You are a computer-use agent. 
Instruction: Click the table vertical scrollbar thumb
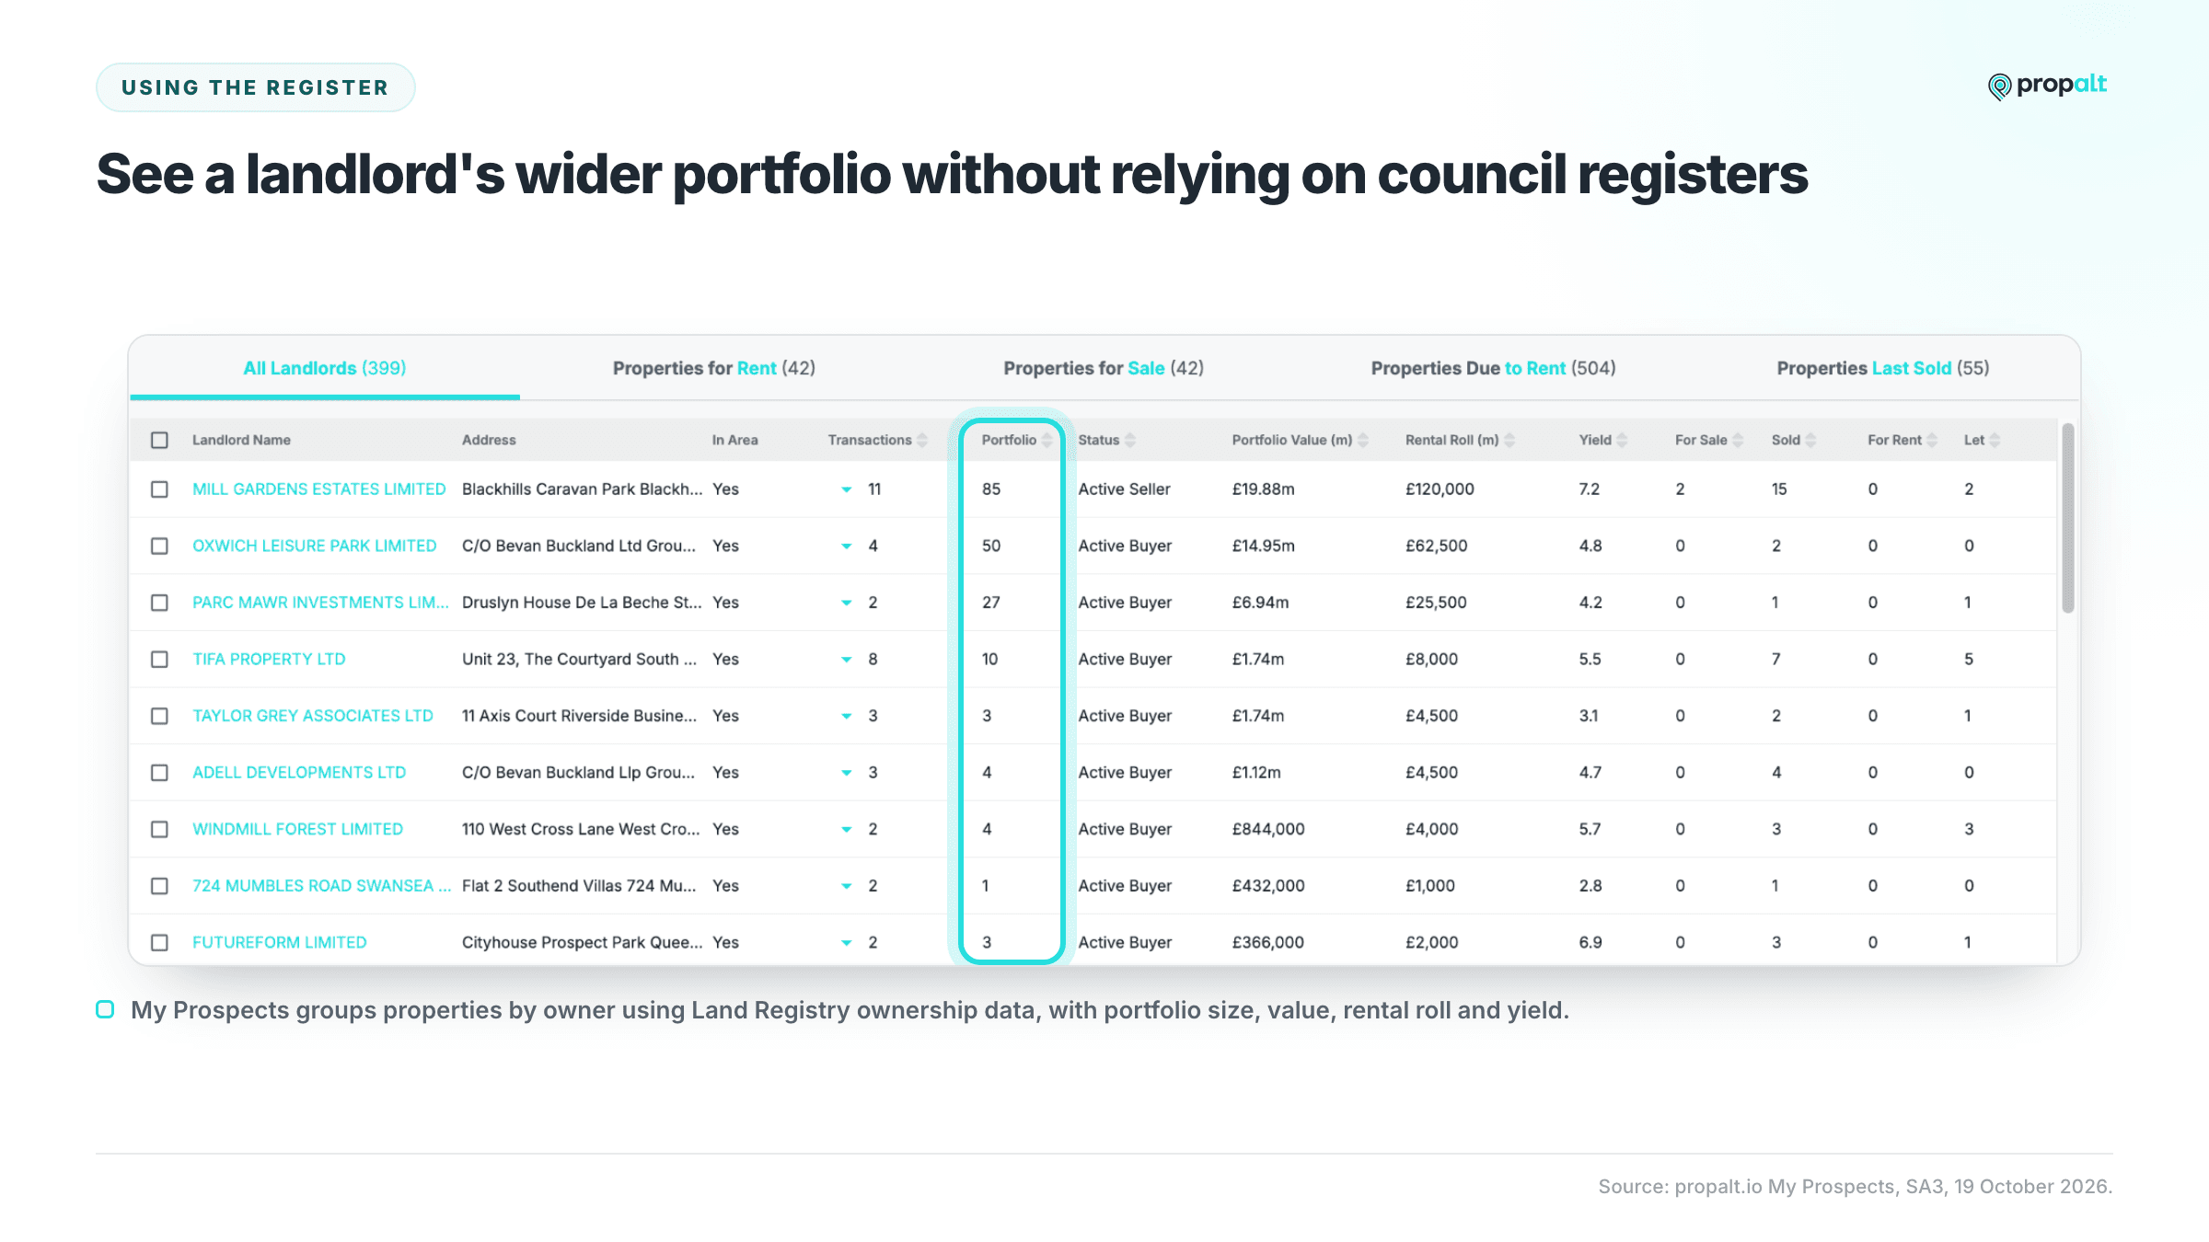point(2068,519)
